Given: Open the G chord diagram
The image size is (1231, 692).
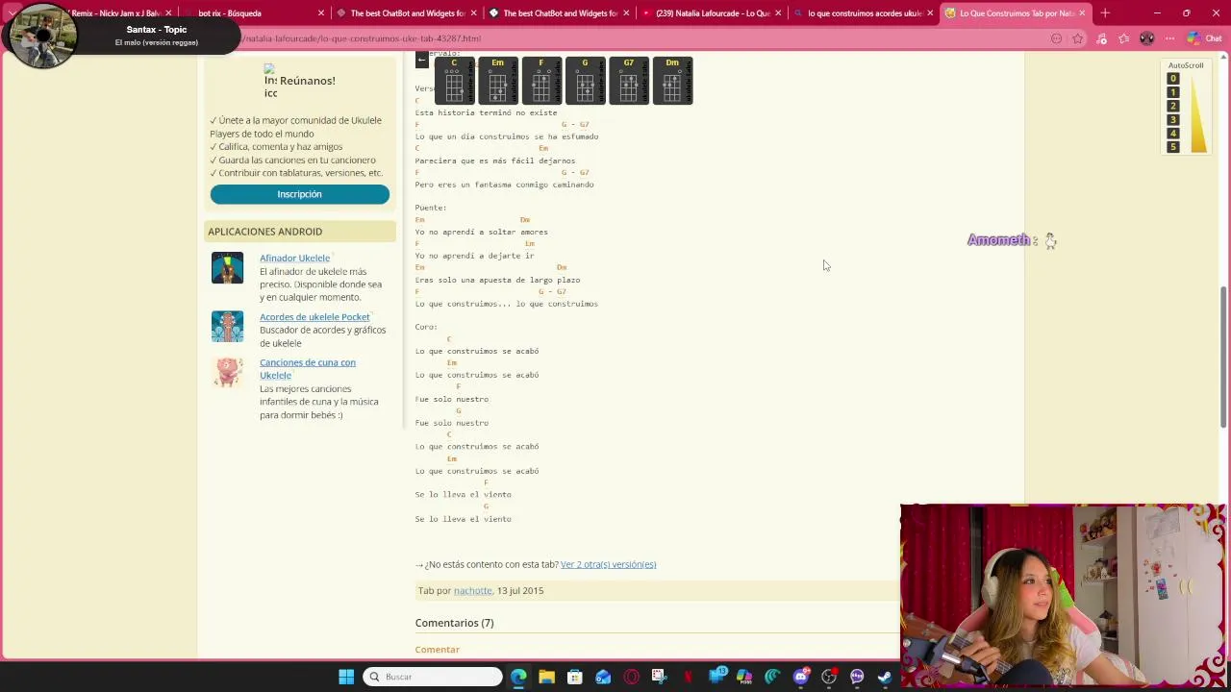Looking at the screenshot, I should pyautogui.click(x=585, y=81).
